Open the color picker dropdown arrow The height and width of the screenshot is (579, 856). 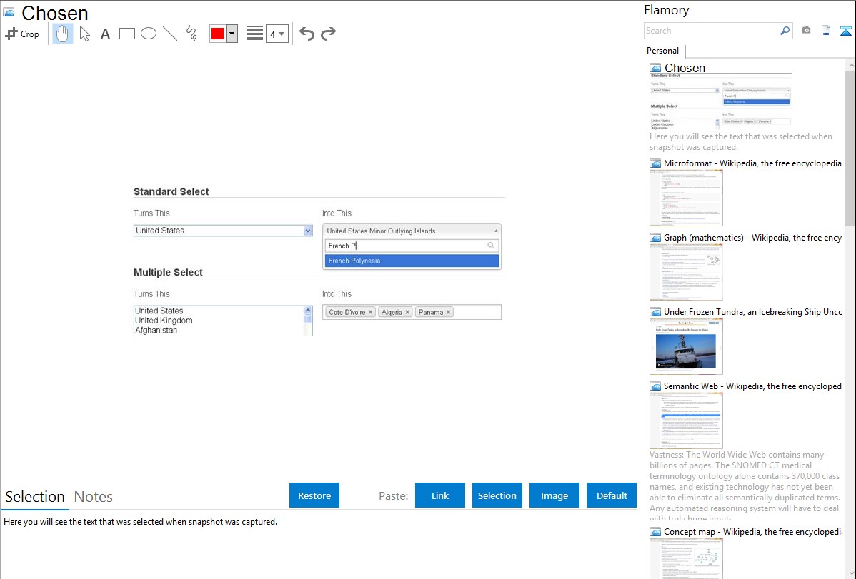(232, 34)
